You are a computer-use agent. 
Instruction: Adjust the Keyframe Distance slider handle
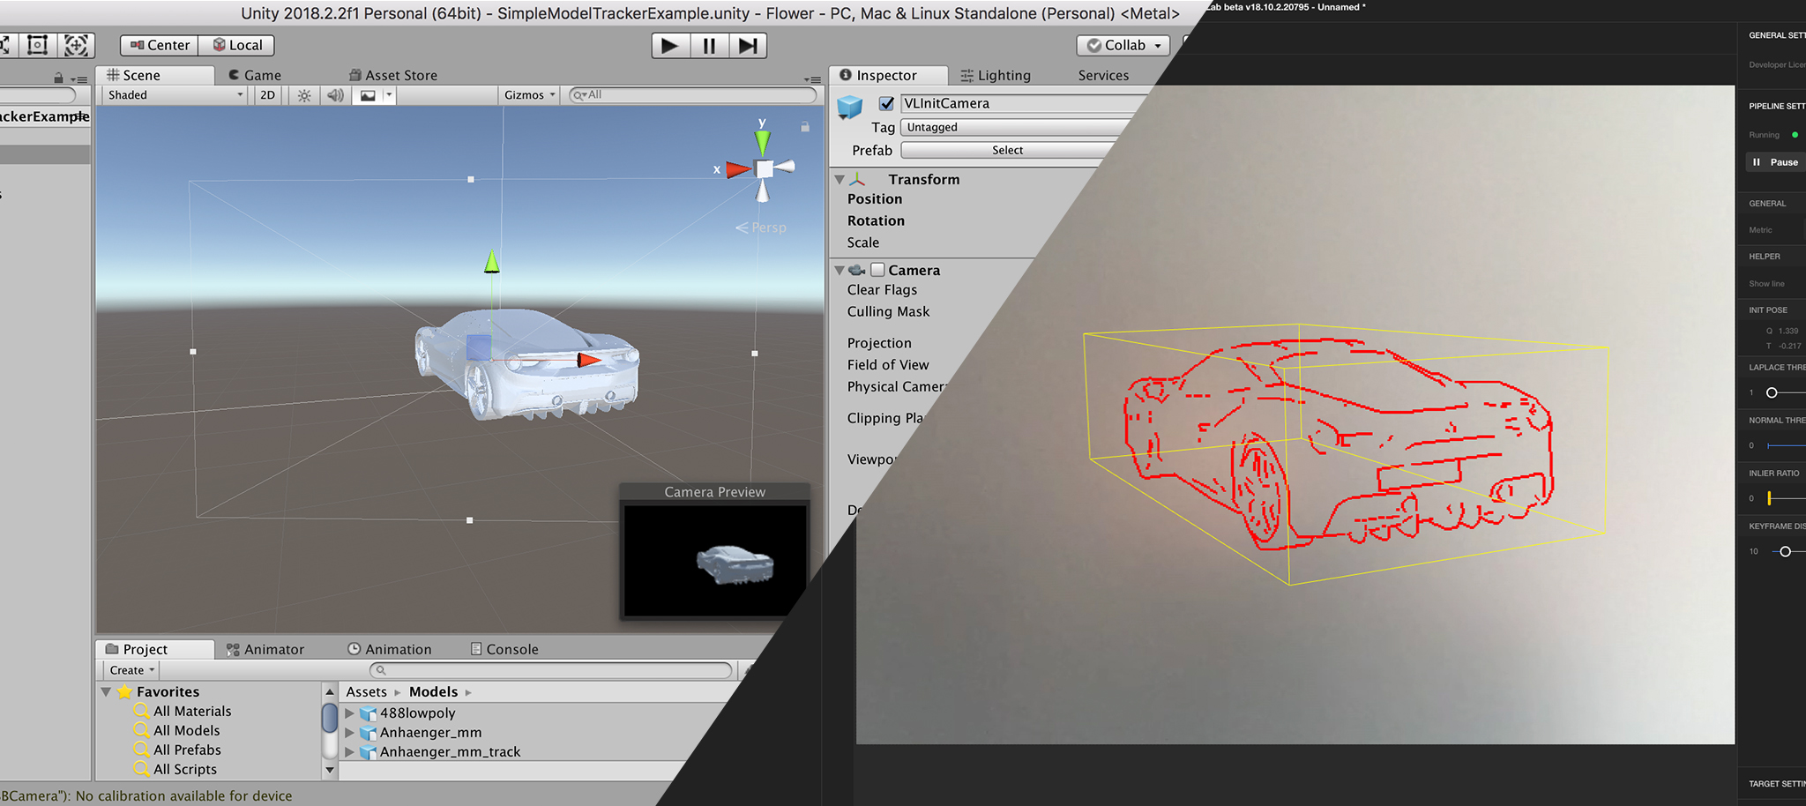click(1785, 551)
